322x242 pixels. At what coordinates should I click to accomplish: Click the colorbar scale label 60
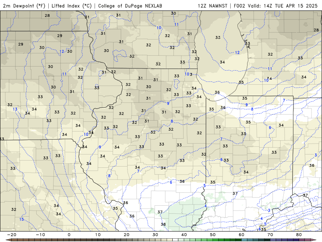(x=242, y=235)
